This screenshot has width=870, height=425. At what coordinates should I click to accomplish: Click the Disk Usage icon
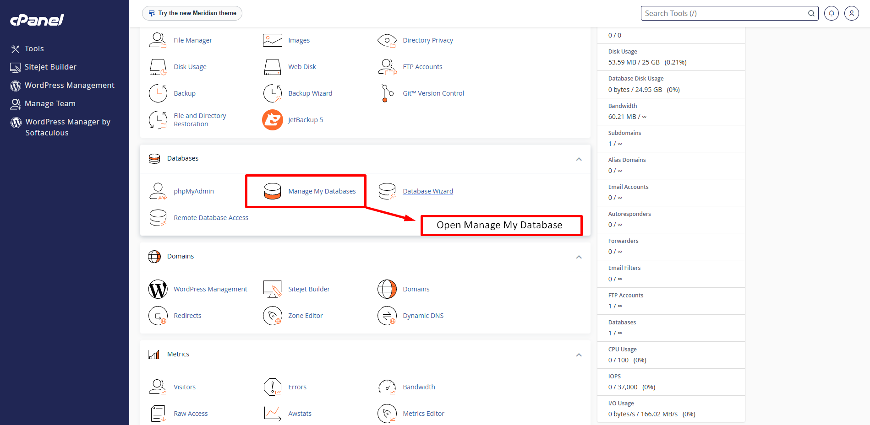[158, 67]
